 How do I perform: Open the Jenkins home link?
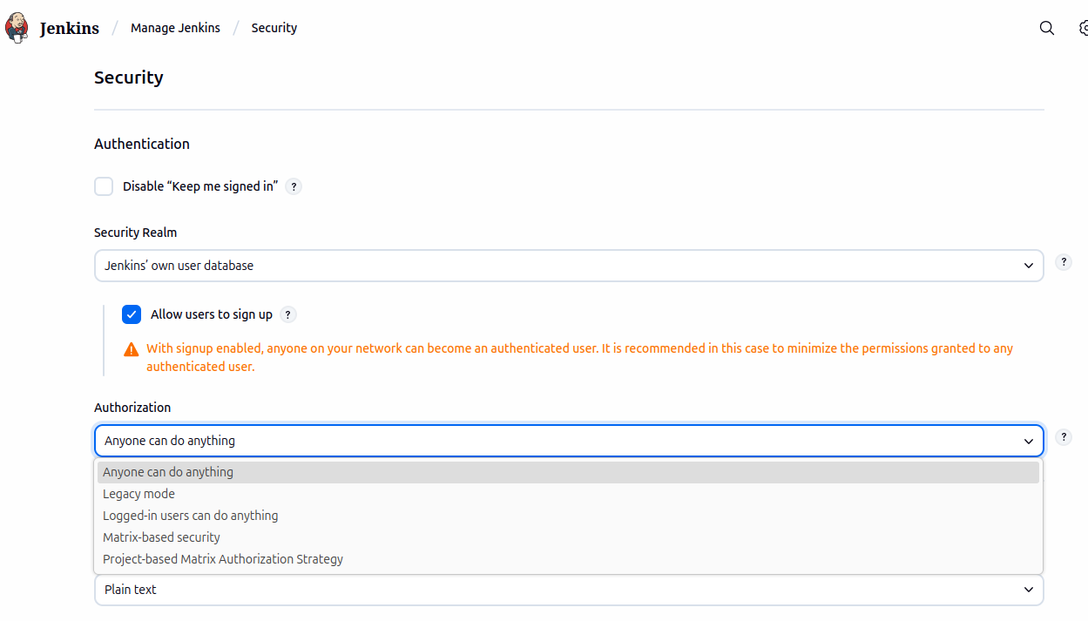(x=68, y=27)
